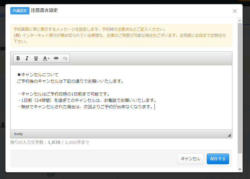The width and height of the screenshot is (250, 179).
Task: Click the line starting with ご予約後のキャンセルは
Action: point(71,81)
